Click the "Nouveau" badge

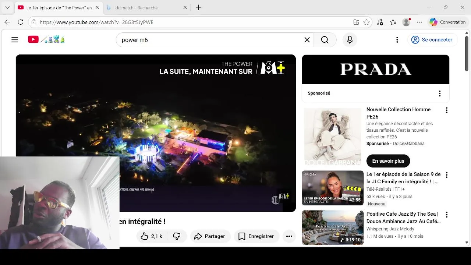tap(376, 204)
